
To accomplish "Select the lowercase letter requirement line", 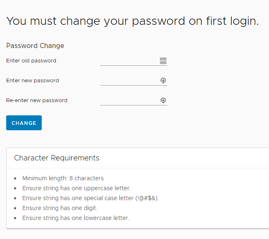I will [76, 218].
